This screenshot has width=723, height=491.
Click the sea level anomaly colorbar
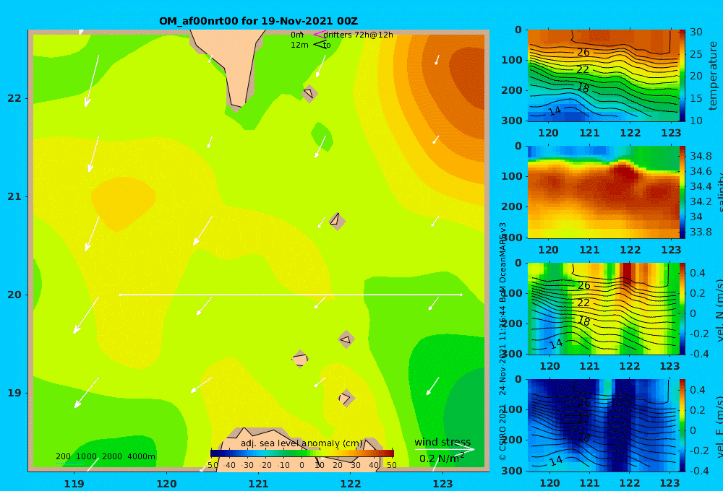click(302, 453)
